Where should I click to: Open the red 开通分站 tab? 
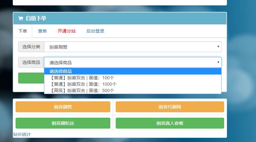click(67, 31)
